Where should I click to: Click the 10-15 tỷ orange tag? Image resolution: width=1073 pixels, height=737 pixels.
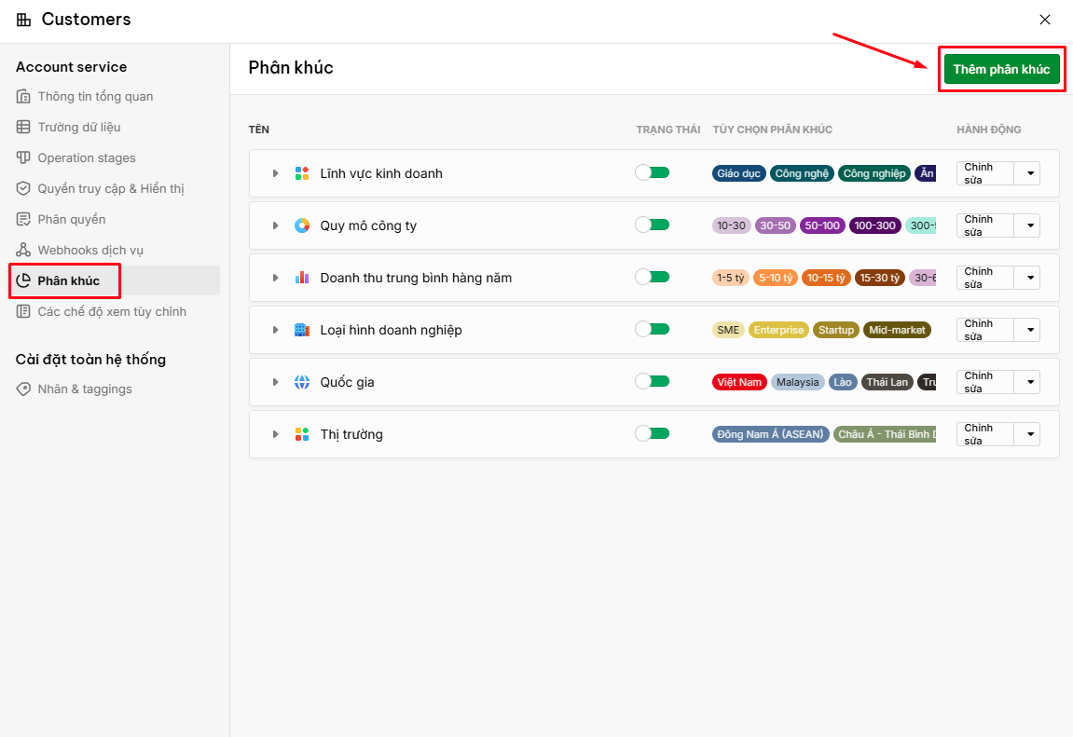tap(826, 278)
